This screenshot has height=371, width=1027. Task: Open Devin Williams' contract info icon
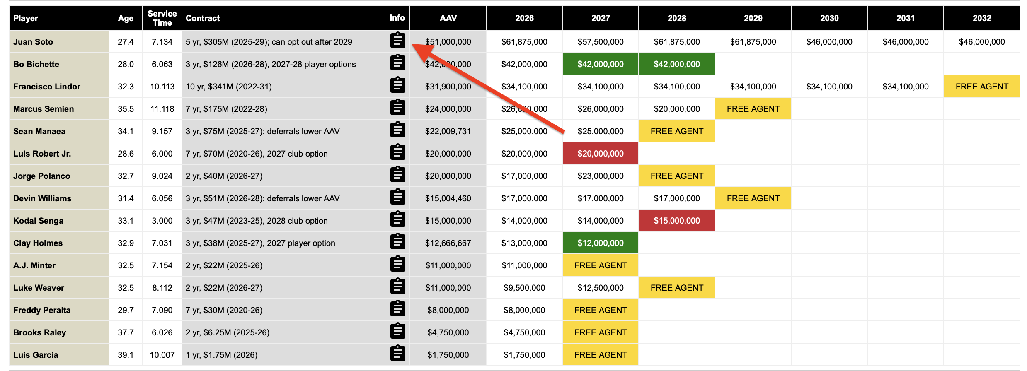[397, 198]
